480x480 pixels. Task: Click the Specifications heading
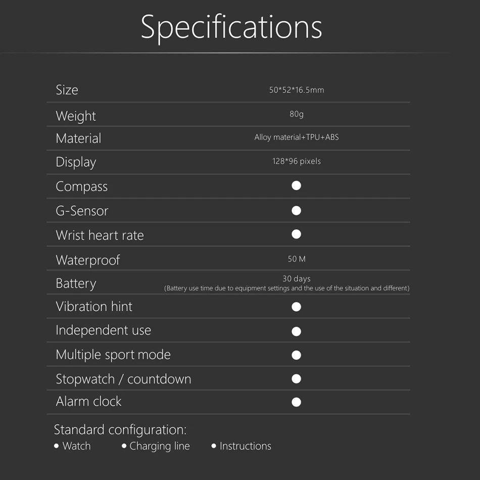tap(231, 27)
